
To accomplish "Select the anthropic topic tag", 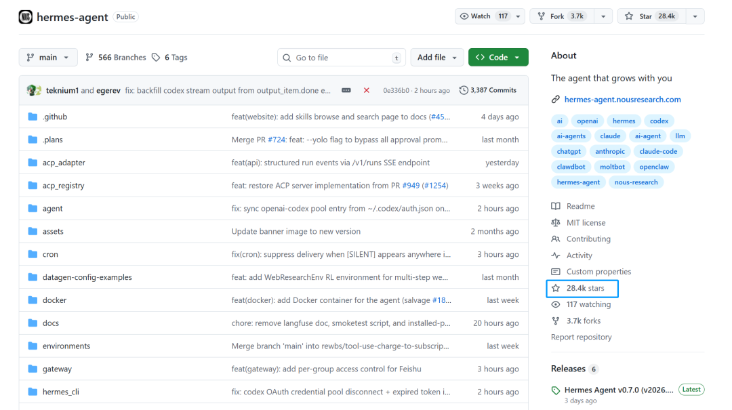I will (611, 151).
